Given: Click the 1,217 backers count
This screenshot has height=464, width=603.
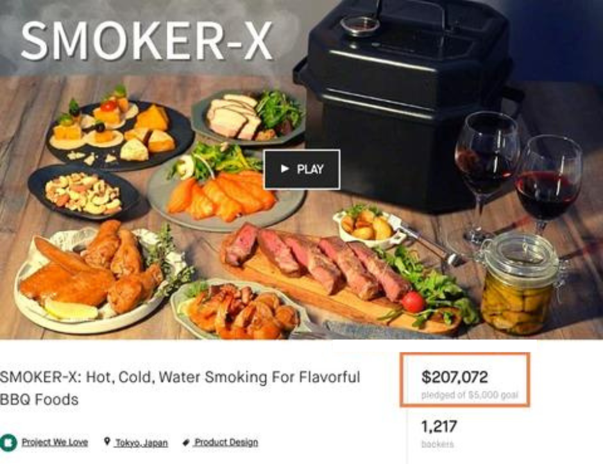Looking at the screenshot, I should point(439,426).
